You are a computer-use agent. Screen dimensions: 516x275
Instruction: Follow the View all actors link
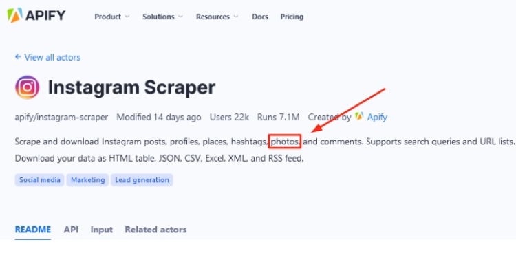pos(52,57)
